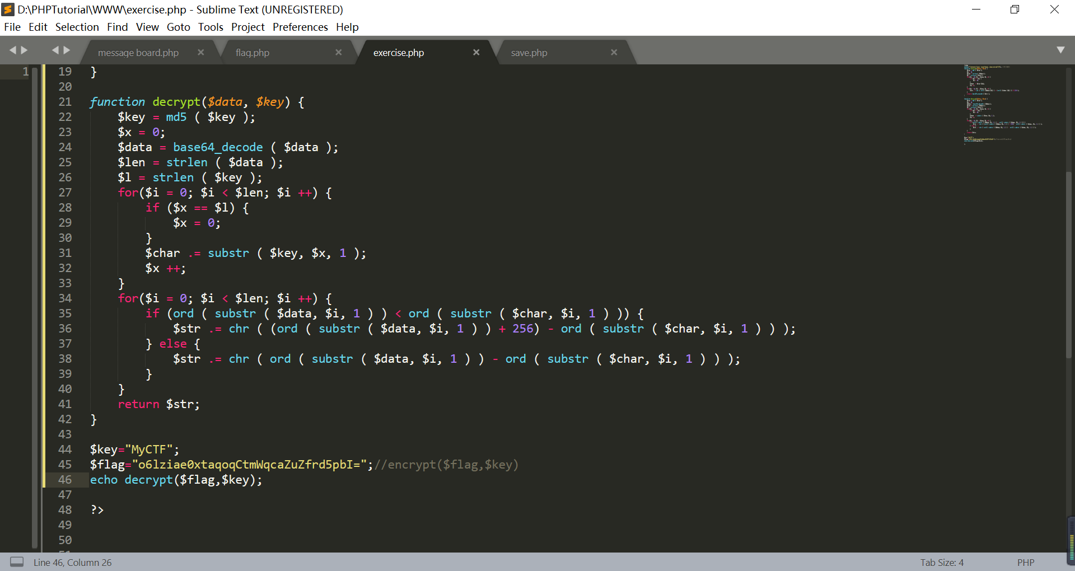
Task: Click 'md5' on line 22
Action: pos(176,117)
